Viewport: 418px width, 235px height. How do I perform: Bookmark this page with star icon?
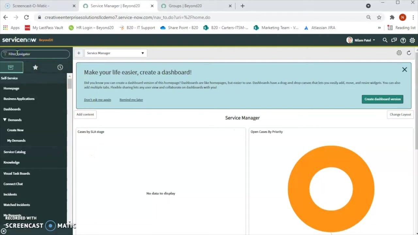[379, 17]
